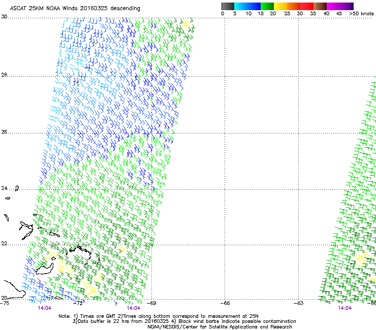Click the ASCAT 25KM NOAA Winds title
376x330 pixels.
coord(75,9)
